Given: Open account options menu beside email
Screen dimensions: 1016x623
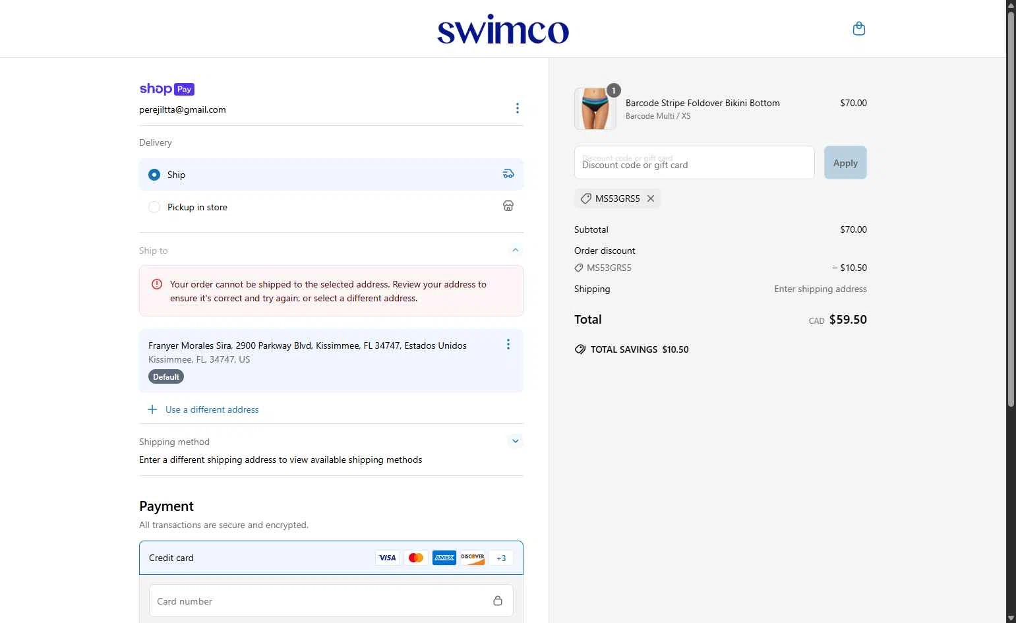Looking at the screenshot, I should [x=517, y=108].
